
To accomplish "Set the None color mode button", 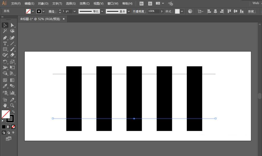I will tap(13, 127).
